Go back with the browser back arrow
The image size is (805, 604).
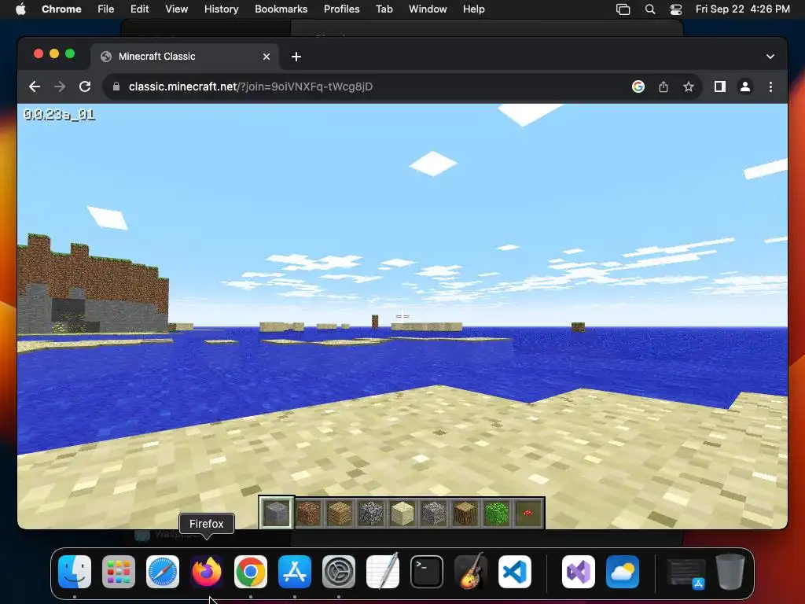(x=35, y=87)
